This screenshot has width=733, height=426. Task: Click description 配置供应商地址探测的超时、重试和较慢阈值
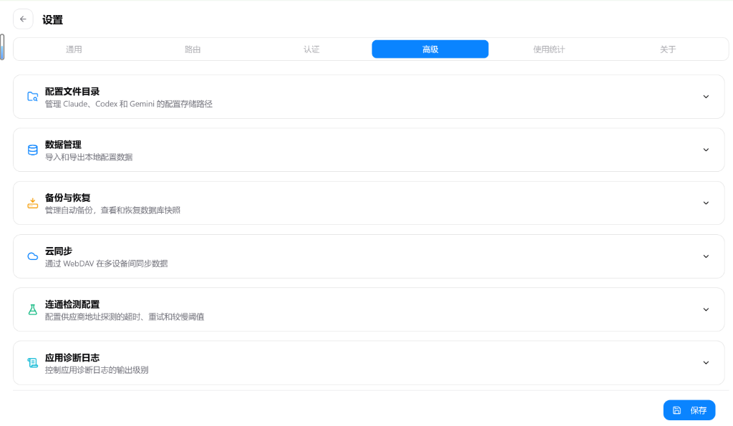[125, 317]
